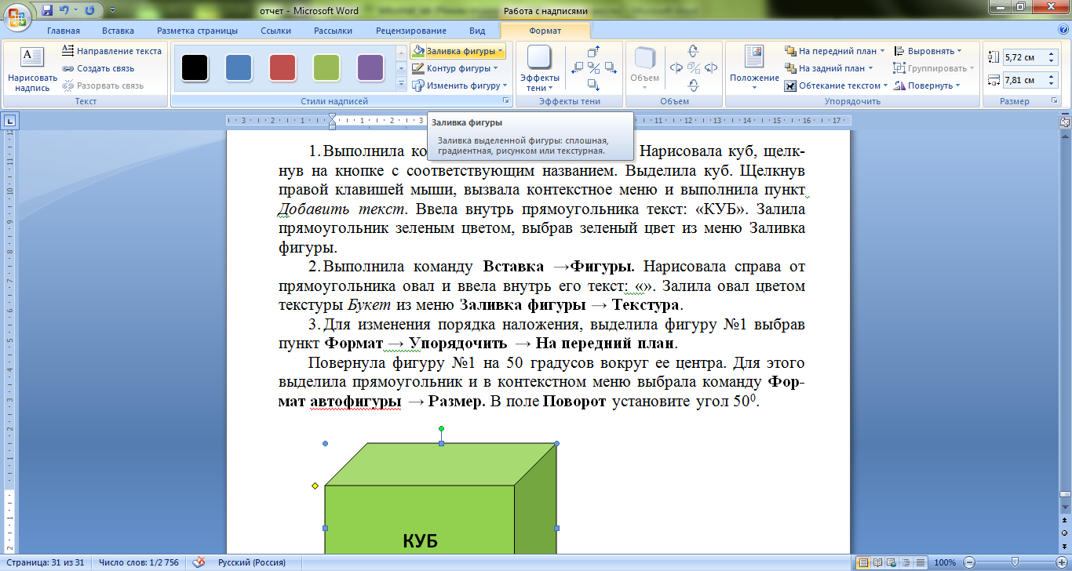
Task: Open Стили надписей dialog launcher
Action: tap(506, 101)
